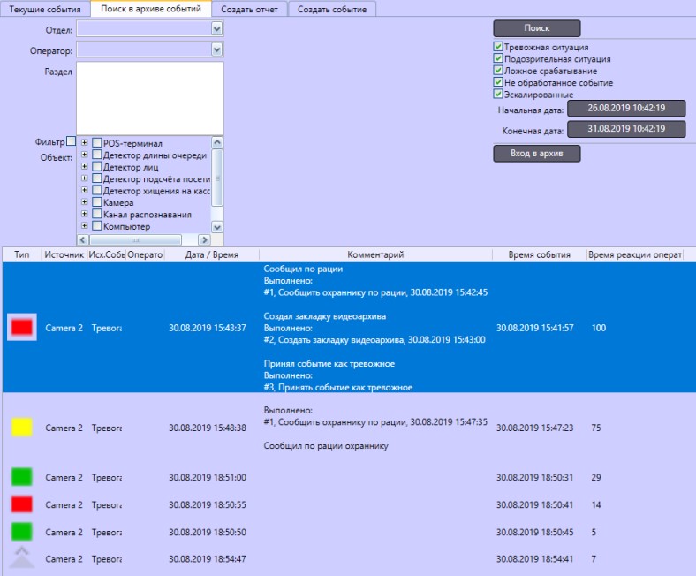Expand the Камера tree node

pyautogui.click(x=84, y=201)
